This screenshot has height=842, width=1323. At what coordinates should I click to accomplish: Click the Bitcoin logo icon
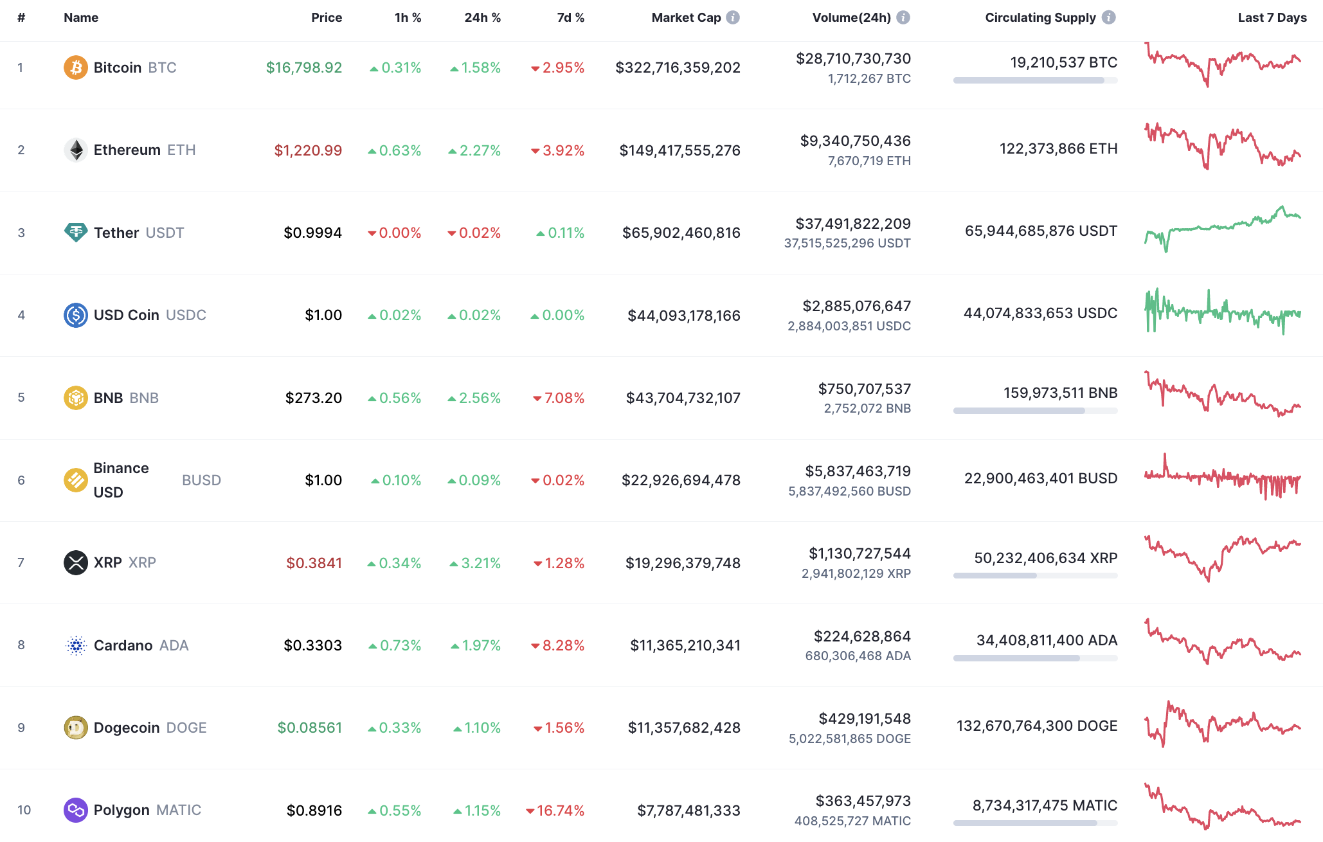point(76,67)
